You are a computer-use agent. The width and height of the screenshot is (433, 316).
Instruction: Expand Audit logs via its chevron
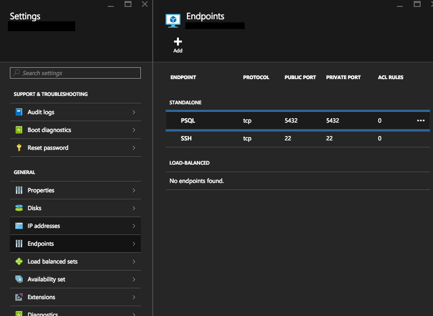[x=134, y=112]
